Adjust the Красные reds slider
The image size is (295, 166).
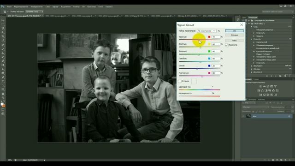tap(200, 40)
